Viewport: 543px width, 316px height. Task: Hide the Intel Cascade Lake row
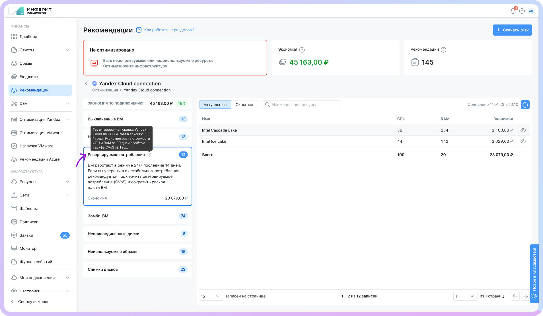point(523,130)
